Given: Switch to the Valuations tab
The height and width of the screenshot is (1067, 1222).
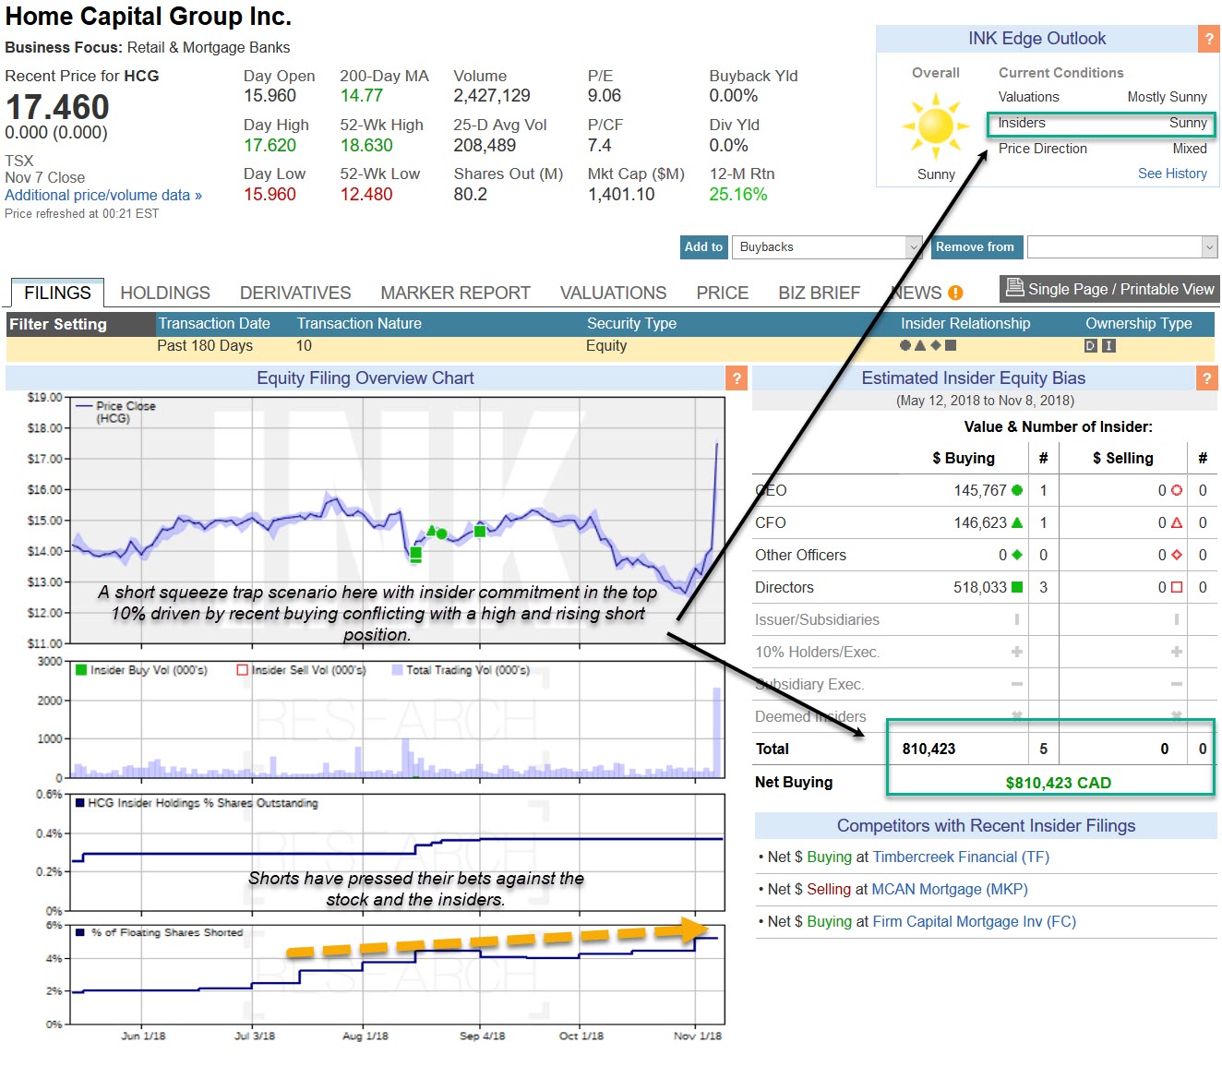Looking at the screenshot, I should (613, 293).
